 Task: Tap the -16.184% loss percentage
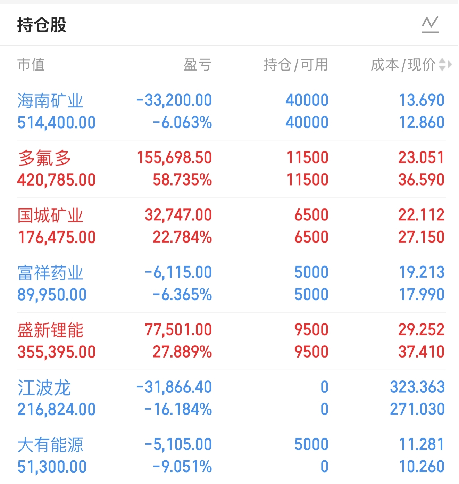pos(178,409)
